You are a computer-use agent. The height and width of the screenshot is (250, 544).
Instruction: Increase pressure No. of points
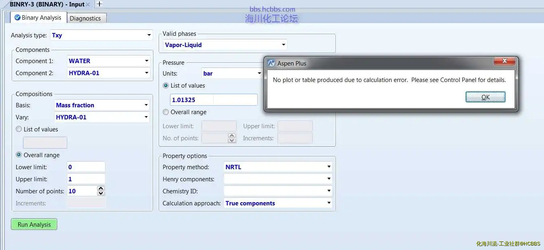(x=232, y=136)
